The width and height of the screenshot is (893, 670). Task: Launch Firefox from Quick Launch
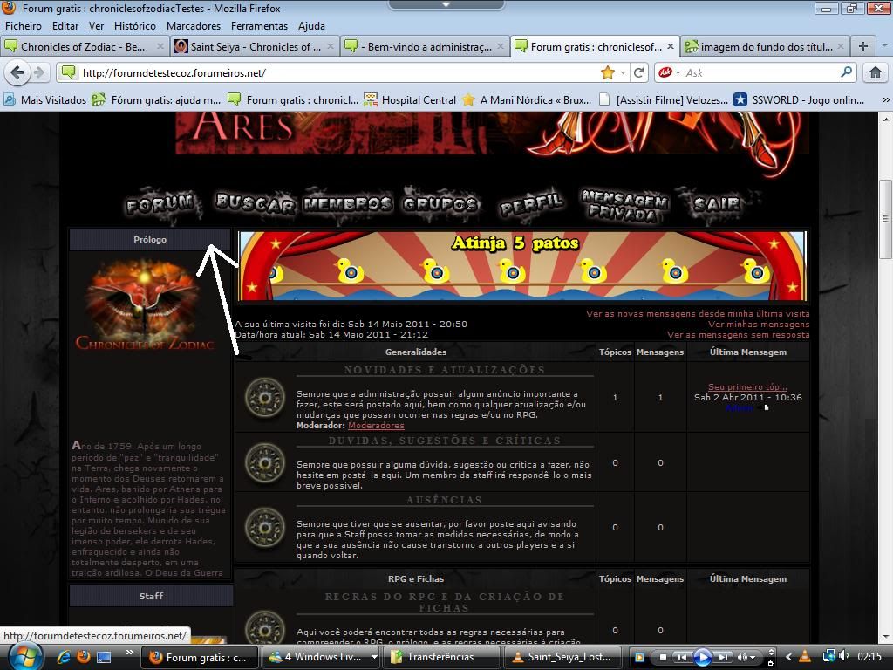84,657
